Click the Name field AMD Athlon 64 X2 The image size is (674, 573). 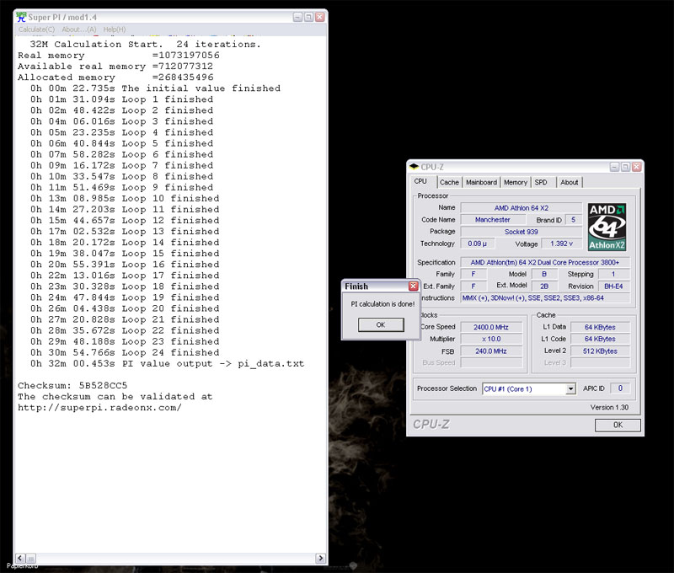[x=521, y=208]
